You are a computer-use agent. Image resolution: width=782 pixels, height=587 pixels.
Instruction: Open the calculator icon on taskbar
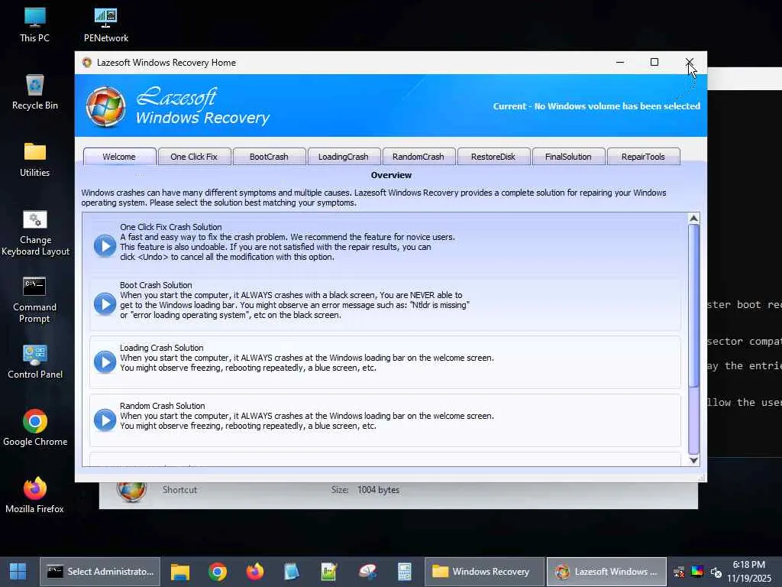click(x=405, y=572)
